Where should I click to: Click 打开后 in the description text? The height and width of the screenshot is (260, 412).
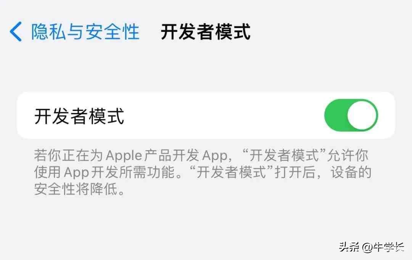(x=295, y=172)
